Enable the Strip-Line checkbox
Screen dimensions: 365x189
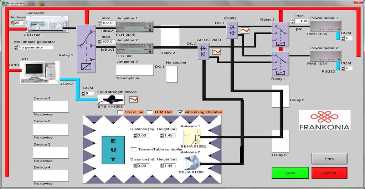coord(120,112)
